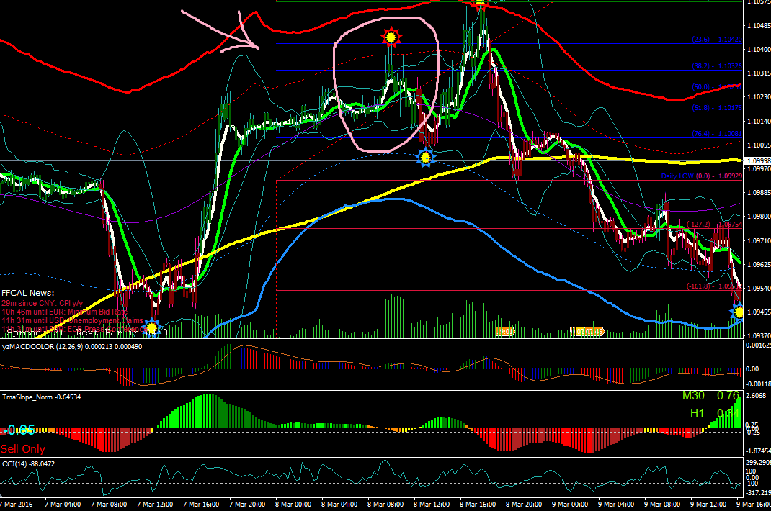Click the FFCAL News heading

28,294
